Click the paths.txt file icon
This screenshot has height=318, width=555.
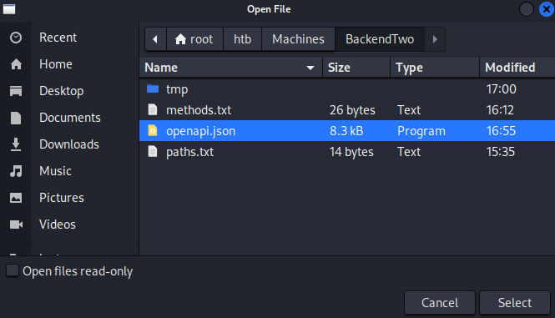pyautogui.click(x=153, y=152)
